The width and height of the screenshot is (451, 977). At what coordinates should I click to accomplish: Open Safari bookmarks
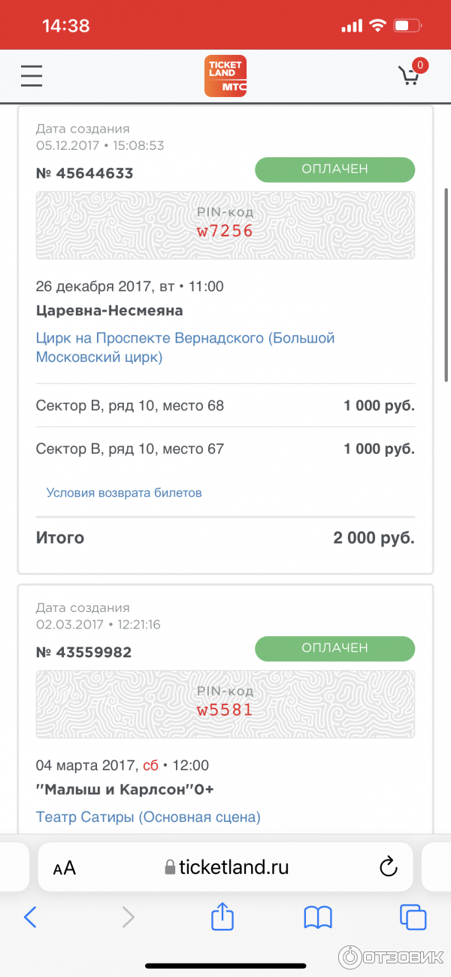tap(318, 916)
